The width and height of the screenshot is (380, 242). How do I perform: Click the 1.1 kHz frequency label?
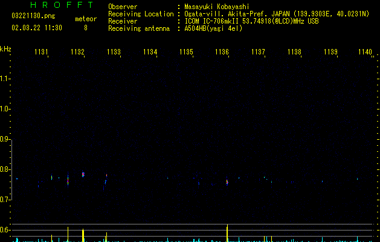pyautogui.click(x=5, y=79)
